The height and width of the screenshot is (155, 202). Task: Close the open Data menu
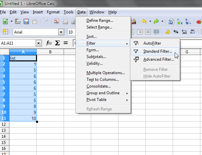(81, 12)
